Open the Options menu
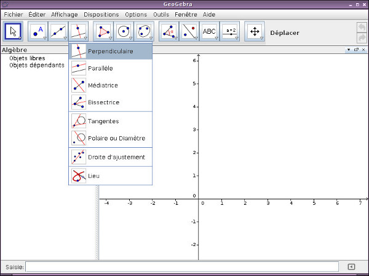369x276 pixels. click(x=136, y=15)
